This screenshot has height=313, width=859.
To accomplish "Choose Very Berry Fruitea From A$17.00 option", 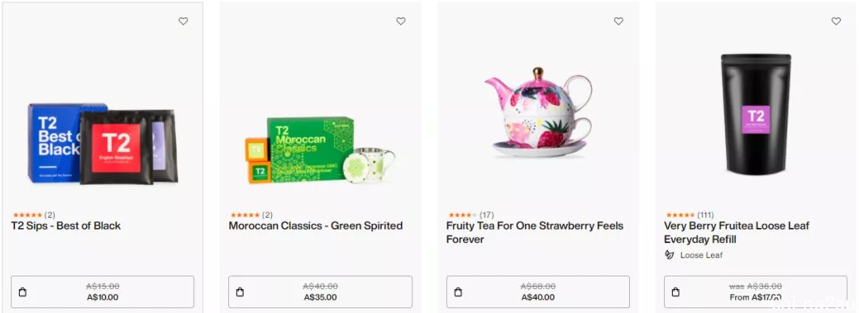I will tap(756, 292).
